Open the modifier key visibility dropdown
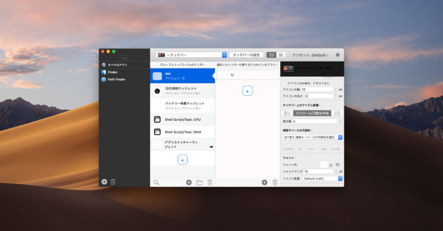 [310, 137]
